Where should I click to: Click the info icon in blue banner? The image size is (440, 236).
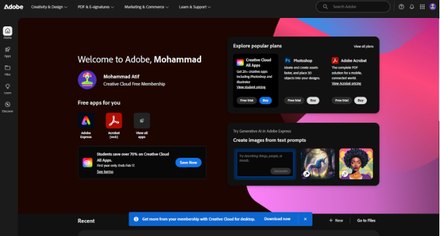pyautogui.click(x=136, y=219)
